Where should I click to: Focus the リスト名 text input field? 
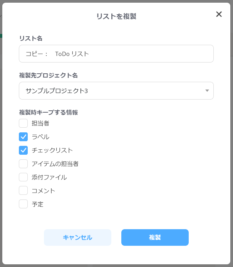tap(116, 54)
